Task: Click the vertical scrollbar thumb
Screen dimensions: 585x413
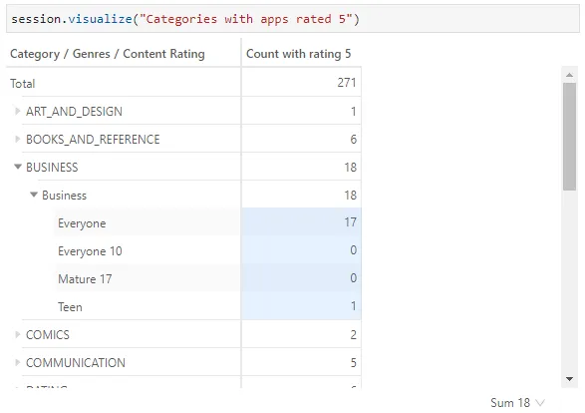Action: click(569, 137)
